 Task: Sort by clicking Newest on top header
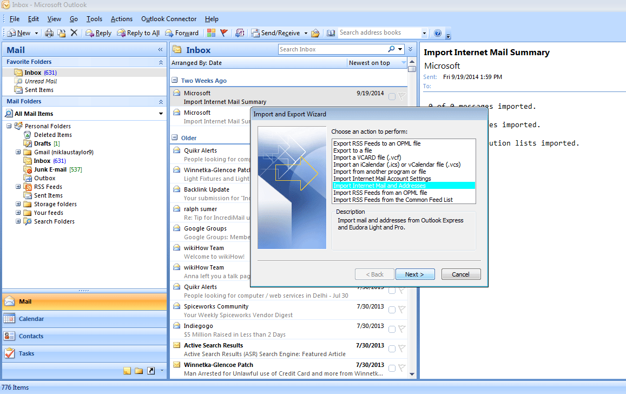[x=377, y=63]
